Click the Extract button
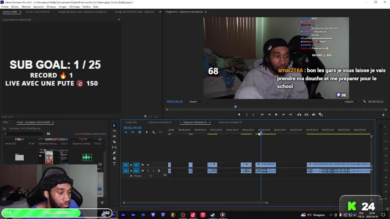This screenshot has width=390, height=219. 306,115
